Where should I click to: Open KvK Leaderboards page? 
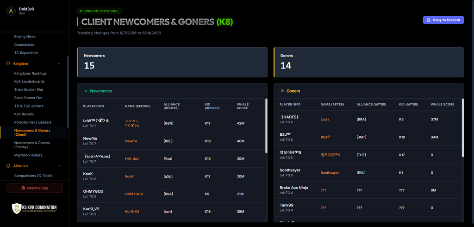pos(29,82)
